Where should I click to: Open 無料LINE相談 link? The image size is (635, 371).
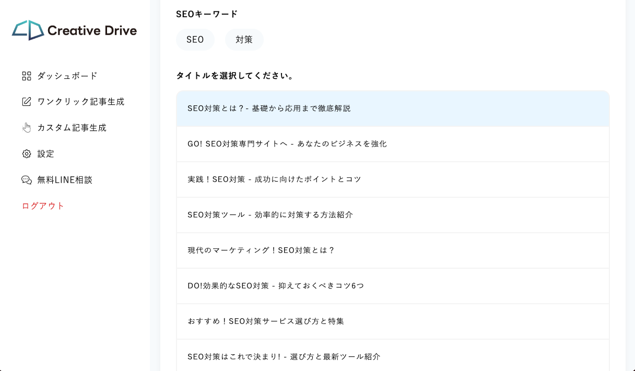[x=65, y=180]
